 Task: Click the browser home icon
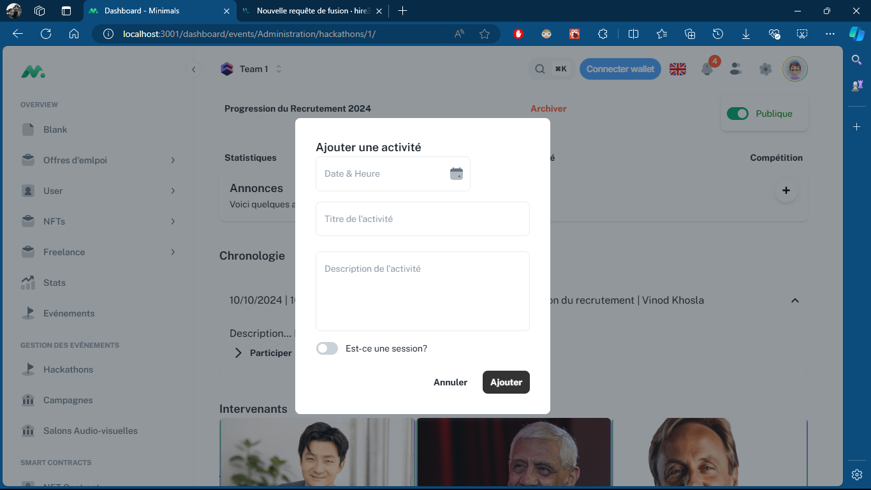tap(74, 34)
